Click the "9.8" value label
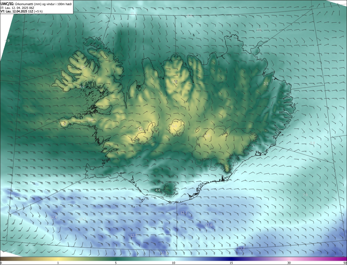This screenshot has width=347, height=265. [313, 143]
